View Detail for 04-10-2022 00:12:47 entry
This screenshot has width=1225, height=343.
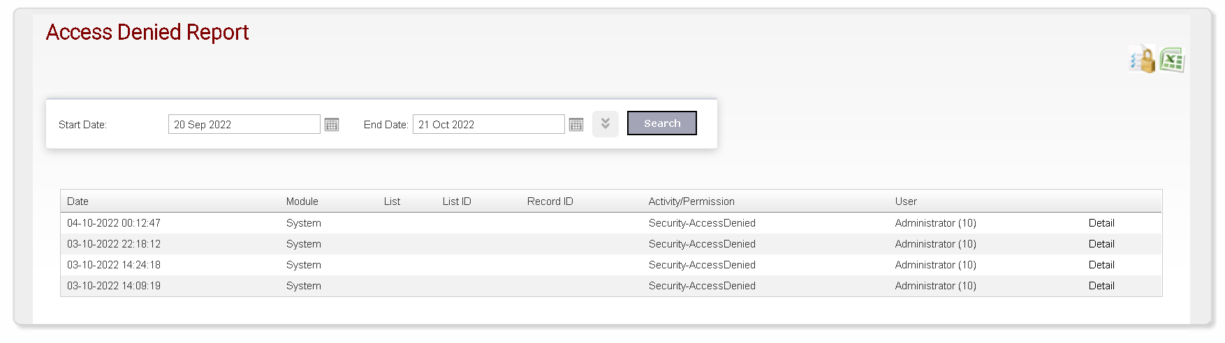[x=1101, y=223]
